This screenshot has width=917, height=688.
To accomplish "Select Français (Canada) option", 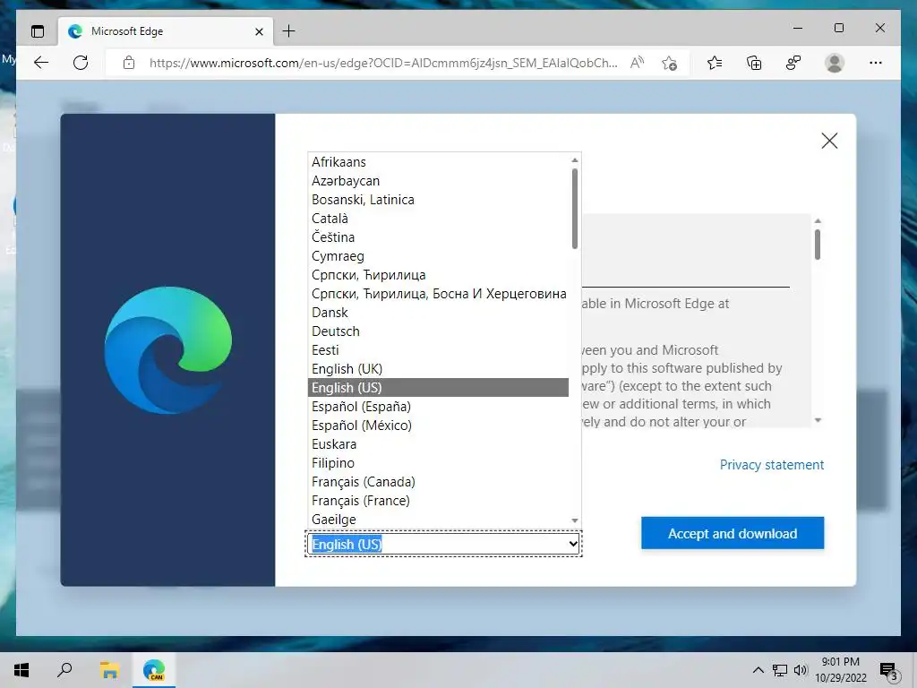I will [438, 481].
